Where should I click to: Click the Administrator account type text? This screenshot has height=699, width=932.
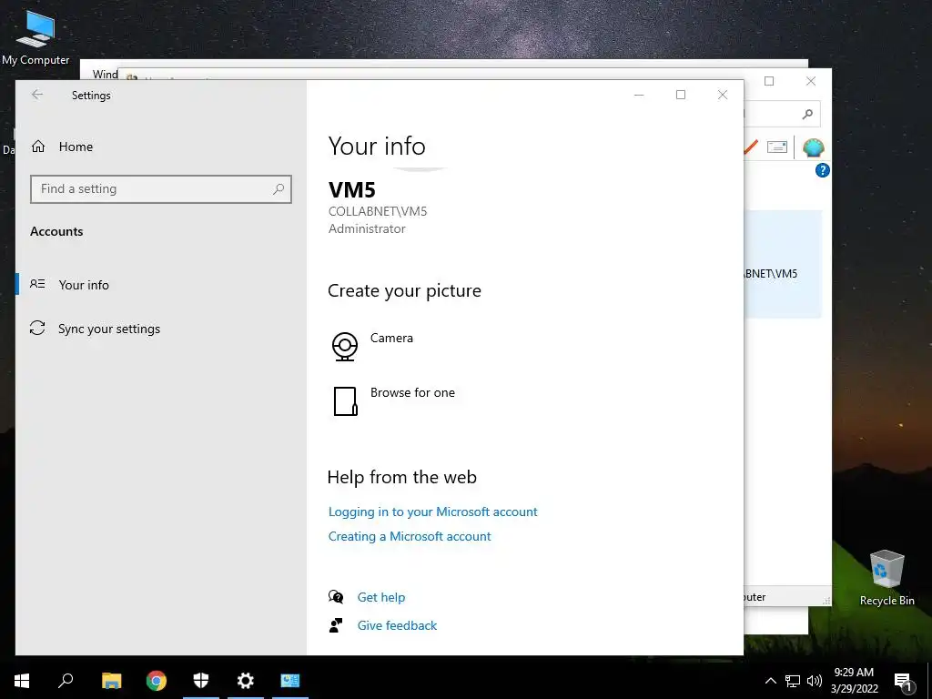coord(367,228)
